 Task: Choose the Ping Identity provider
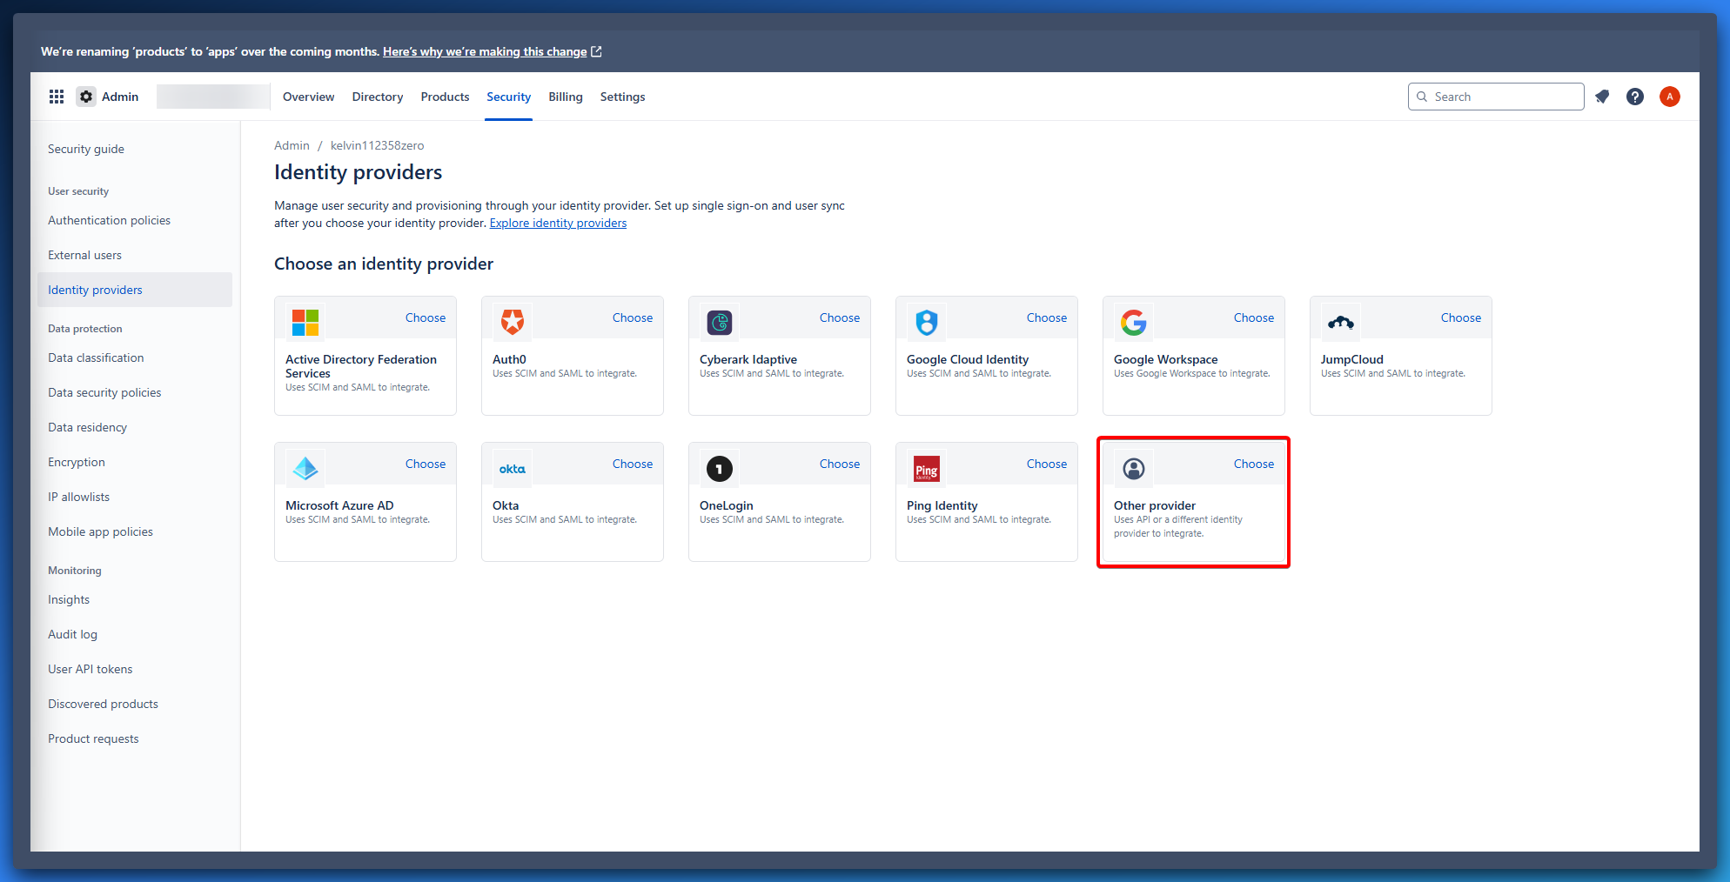pyautogui.click(x=1047, y=464)
